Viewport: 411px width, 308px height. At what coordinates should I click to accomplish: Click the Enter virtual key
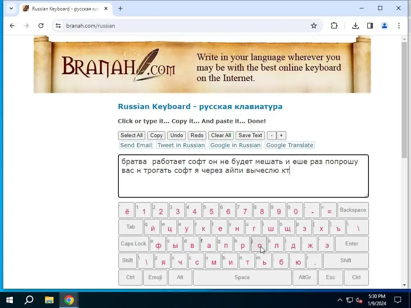coord(352,243)
